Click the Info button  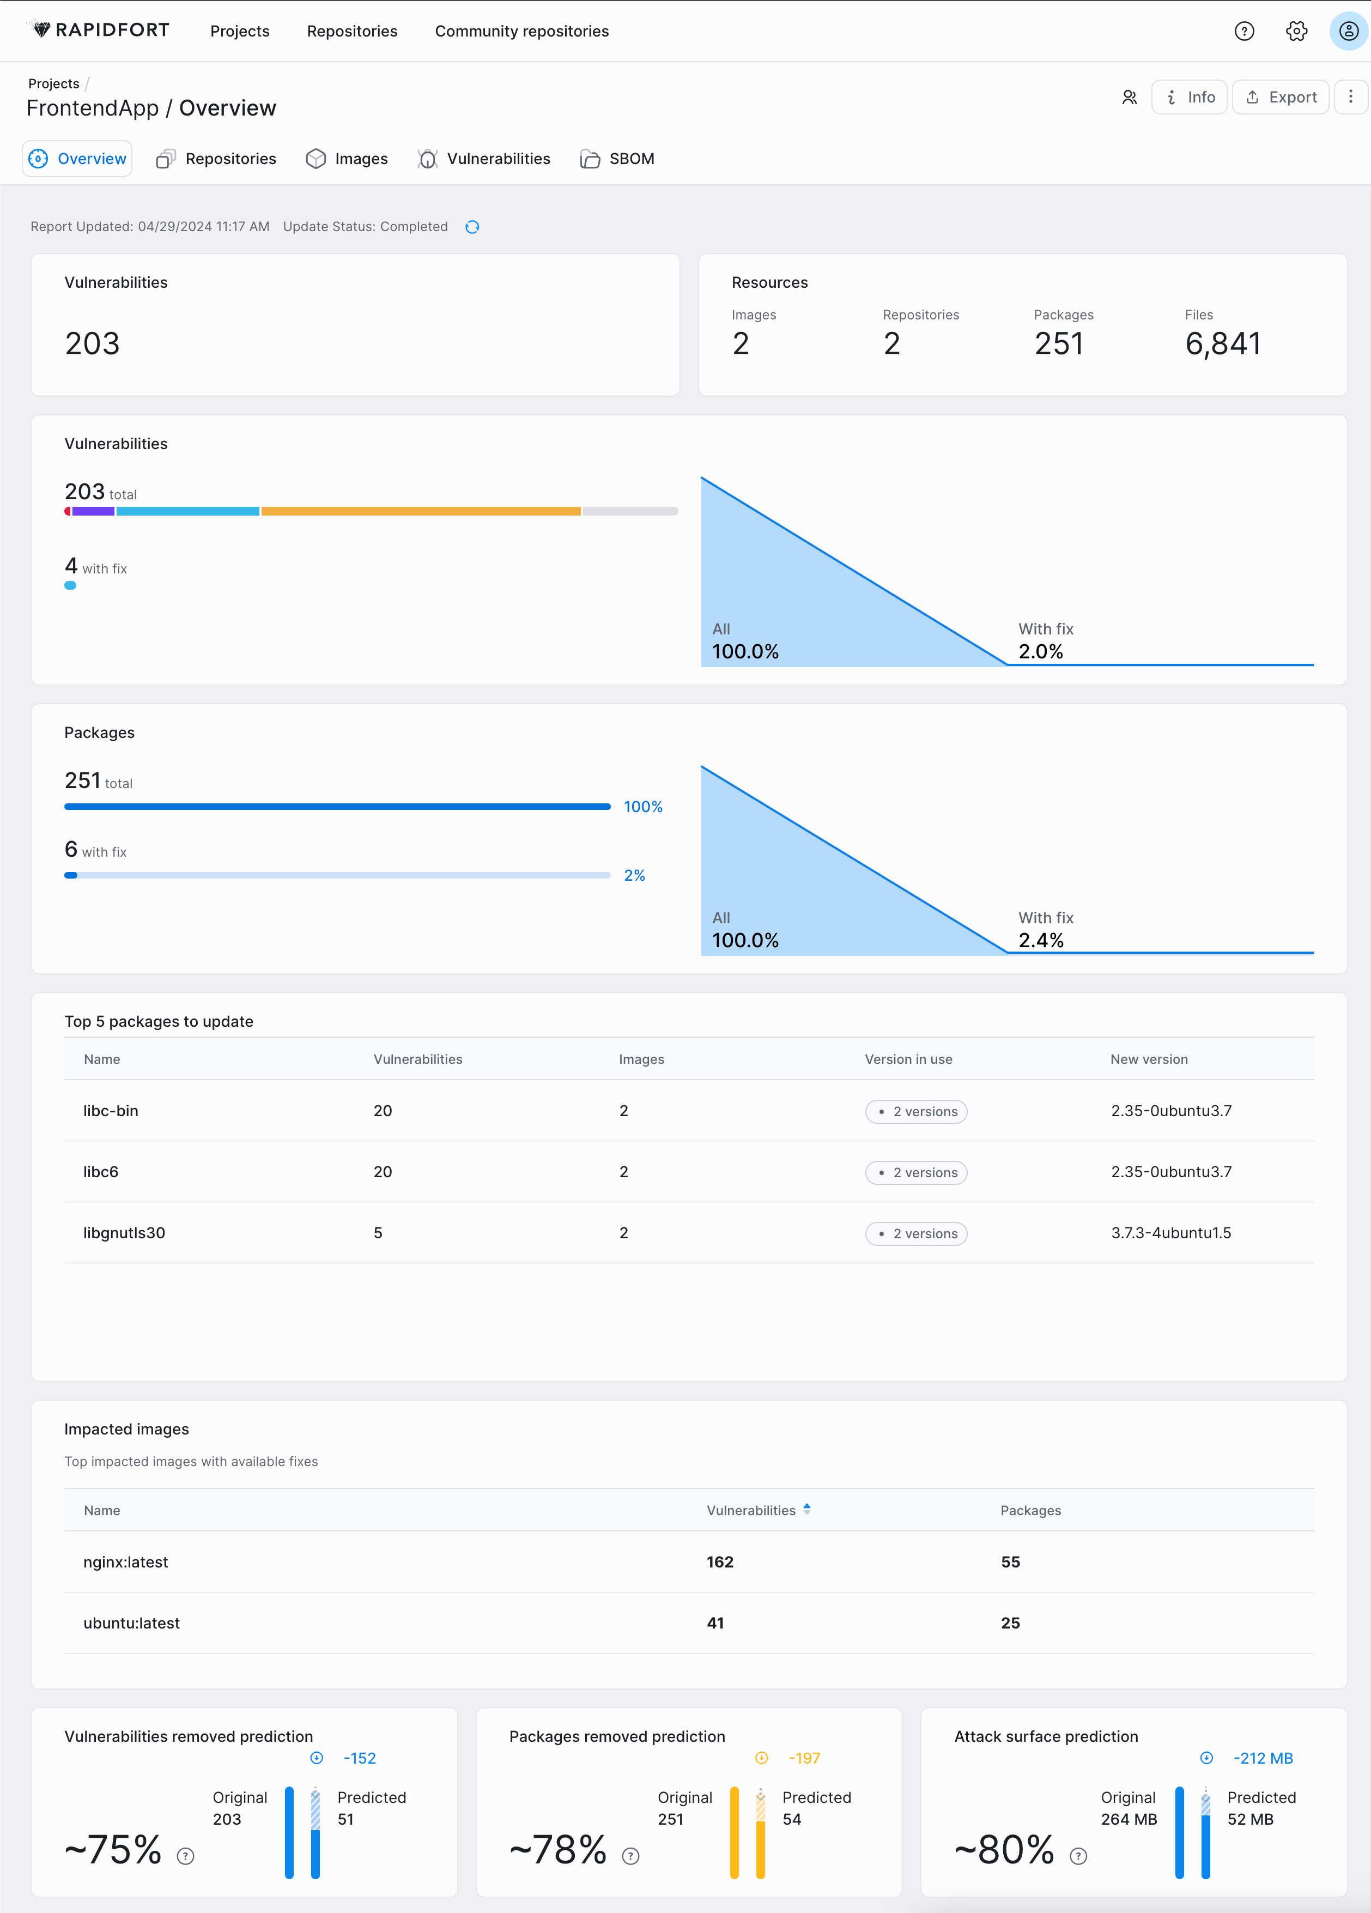pyautogui.click(x=1189, y=97)
